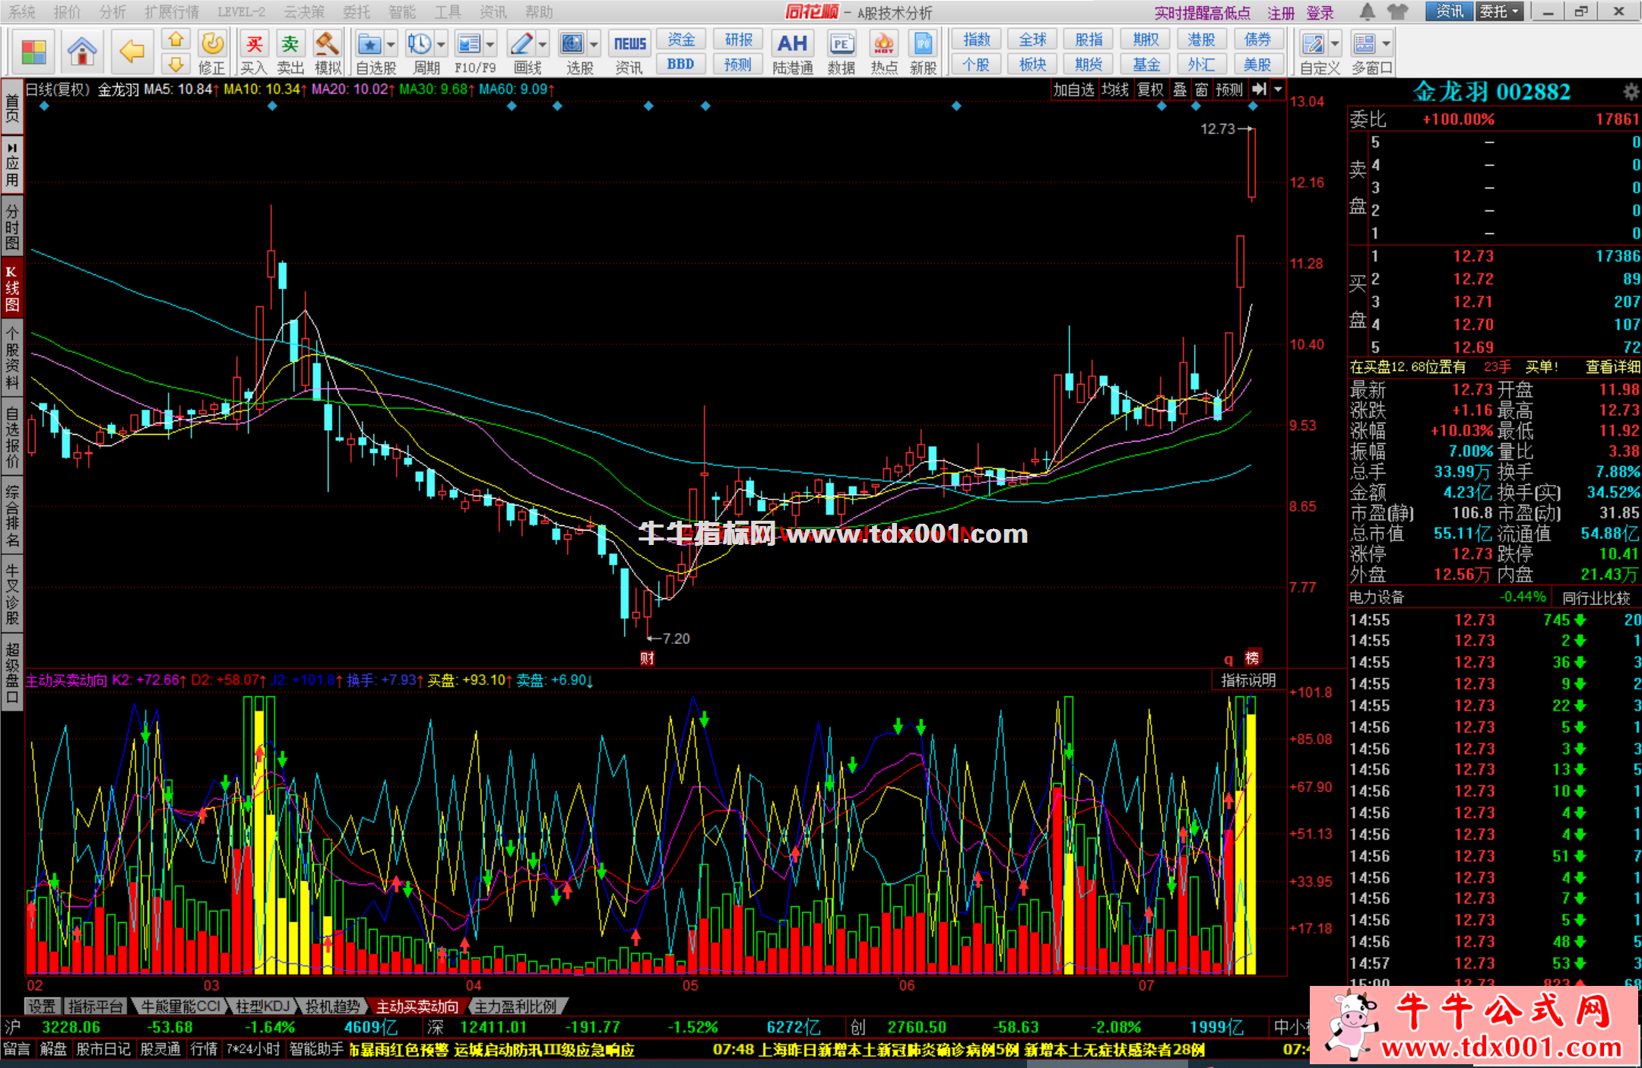
Task: Open the AH 陆港通 icon
Action: pyautogui.click(x=792, y=52)
